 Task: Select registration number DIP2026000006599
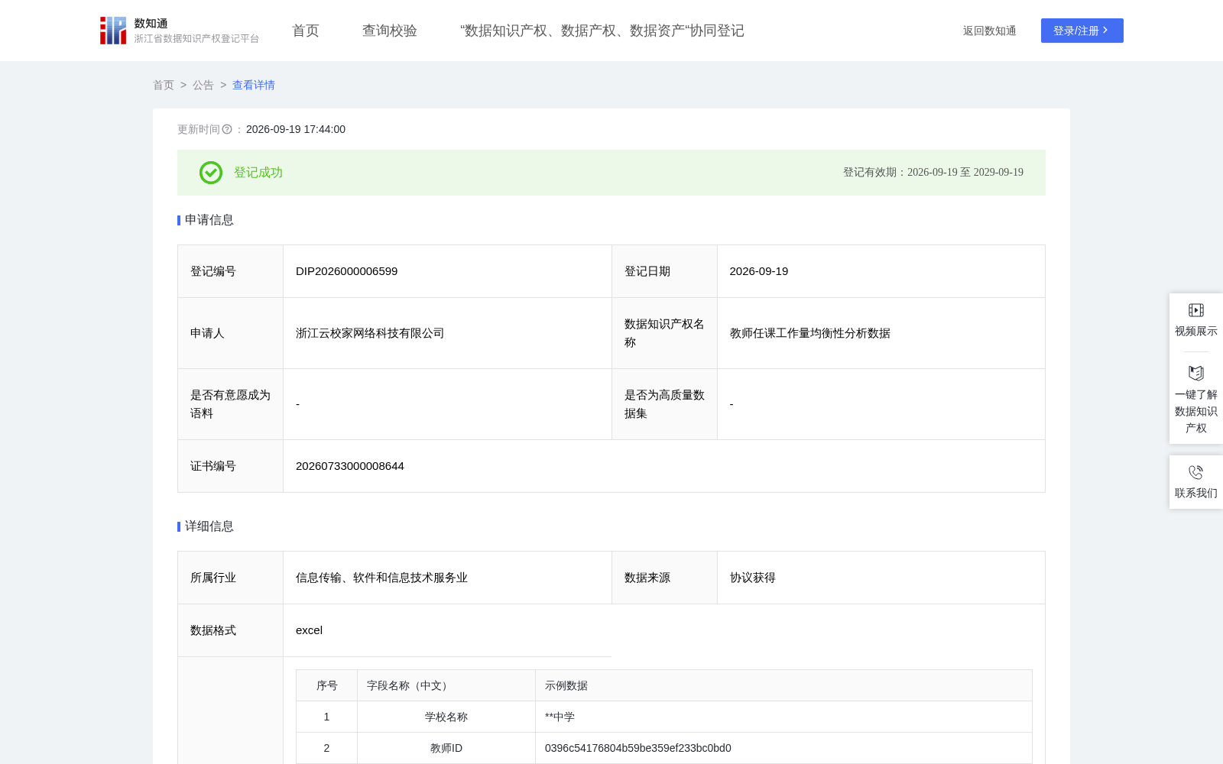[x=346, y=271]
